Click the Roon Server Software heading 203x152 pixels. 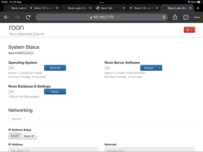pyautogui.click(x=122, y=63)
